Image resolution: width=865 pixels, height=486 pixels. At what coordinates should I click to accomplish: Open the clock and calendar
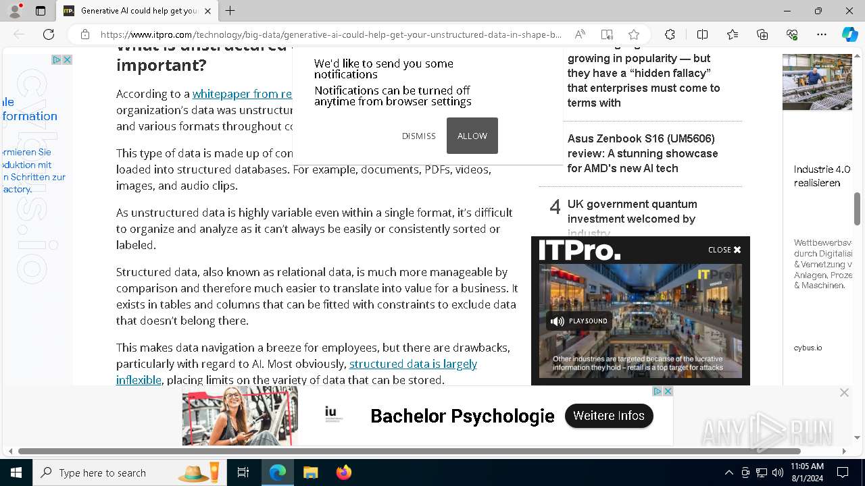(807, 473)
